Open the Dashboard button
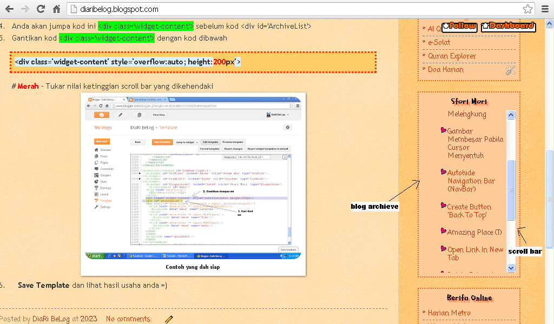The height and width of the screenshot is (324, 554). [507, 25]
